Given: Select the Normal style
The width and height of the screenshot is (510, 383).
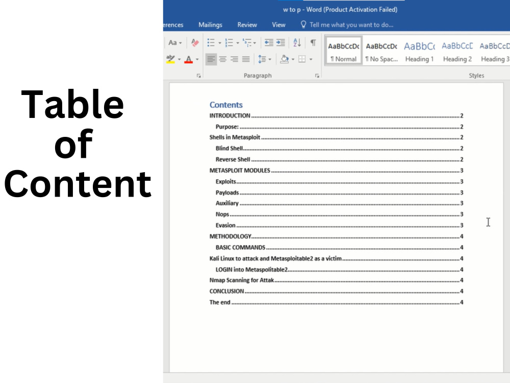Looking at the screenshot, I should pos(343,52).
